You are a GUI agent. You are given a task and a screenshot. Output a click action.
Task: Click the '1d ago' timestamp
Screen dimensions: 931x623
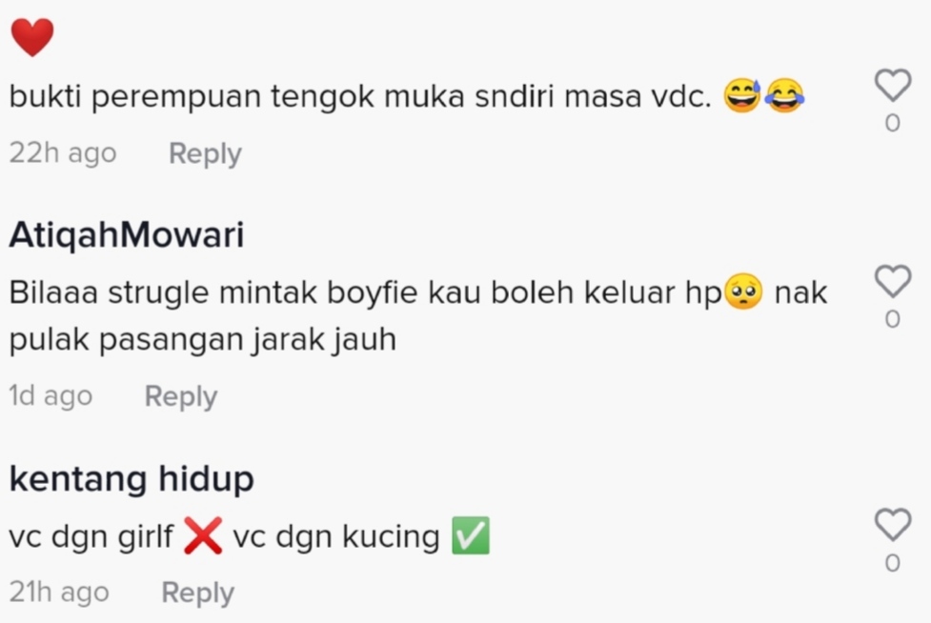(x=51, y=396)
